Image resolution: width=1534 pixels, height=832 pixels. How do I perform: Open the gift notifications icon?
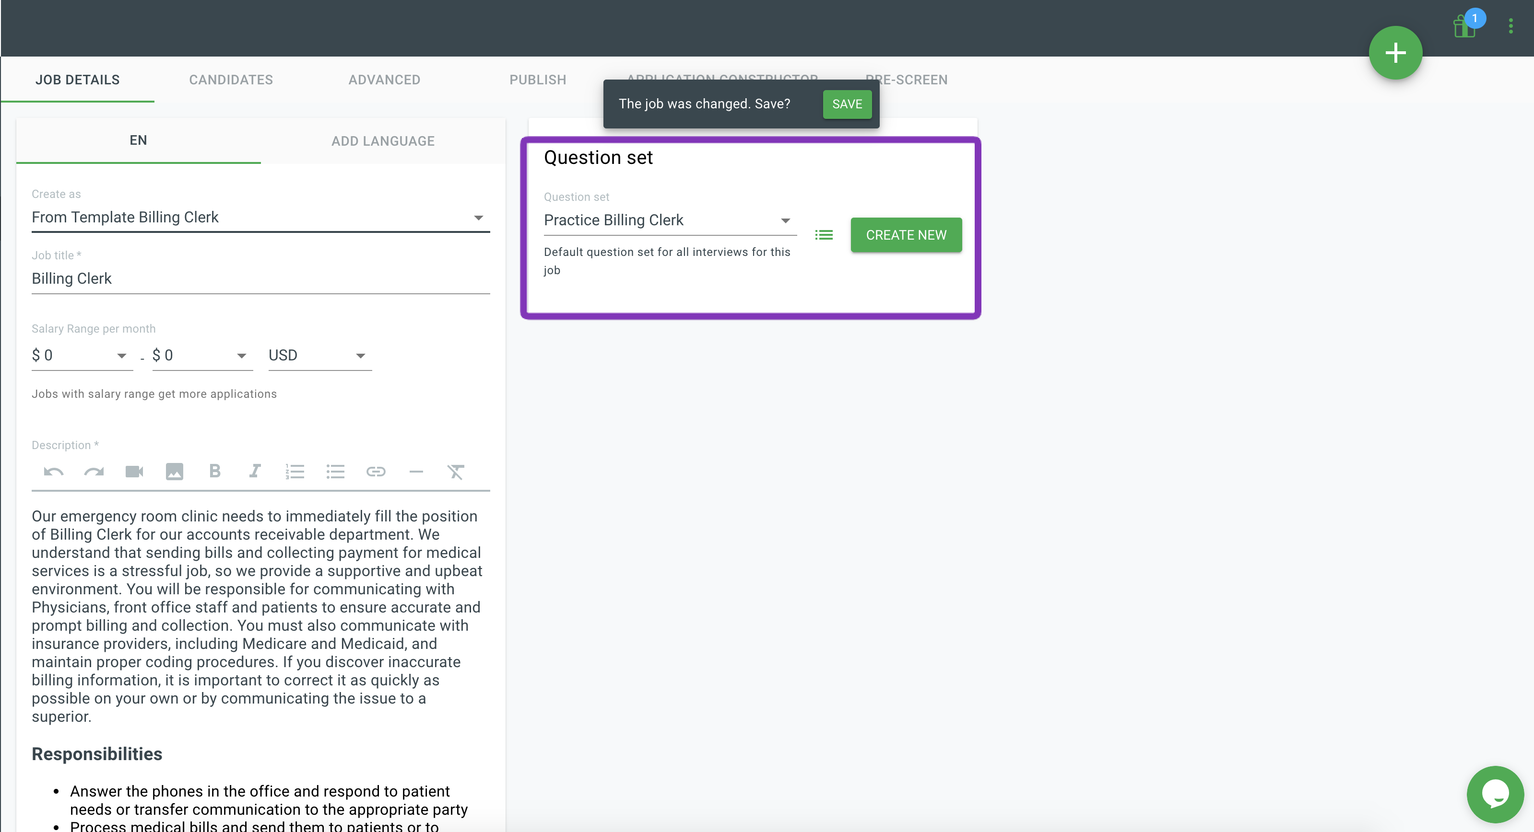(x=1464, y=27)
